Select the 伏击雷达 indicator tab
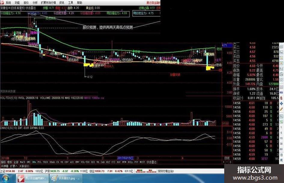The image size is (284, 183). click(x=151, y=162)
